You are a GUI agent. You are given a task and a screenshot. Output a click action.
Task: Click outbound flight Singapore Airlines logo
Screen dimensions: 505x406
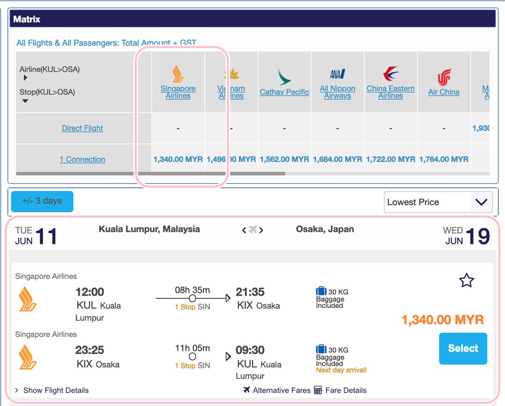28,299
